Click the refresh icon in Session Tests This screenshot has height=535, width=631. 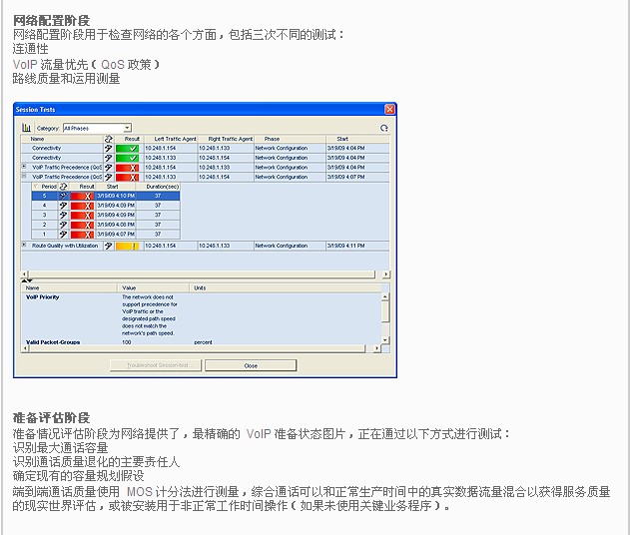click(384, 128)
